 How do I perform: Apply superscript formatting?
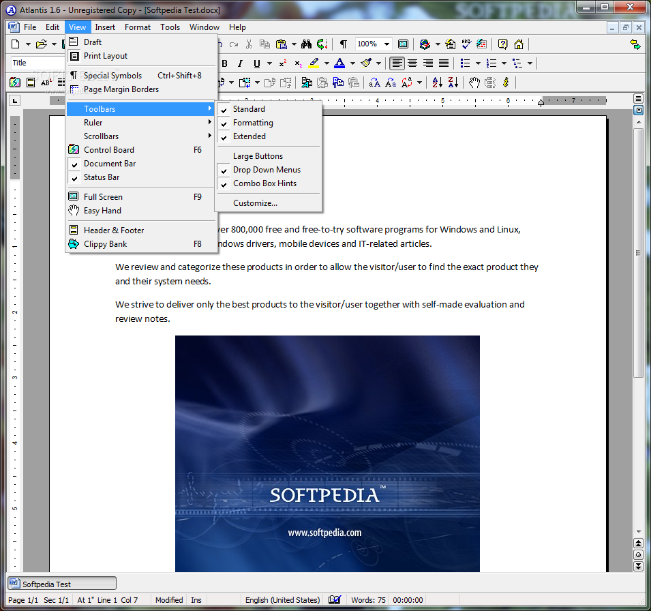coord(283,63)
